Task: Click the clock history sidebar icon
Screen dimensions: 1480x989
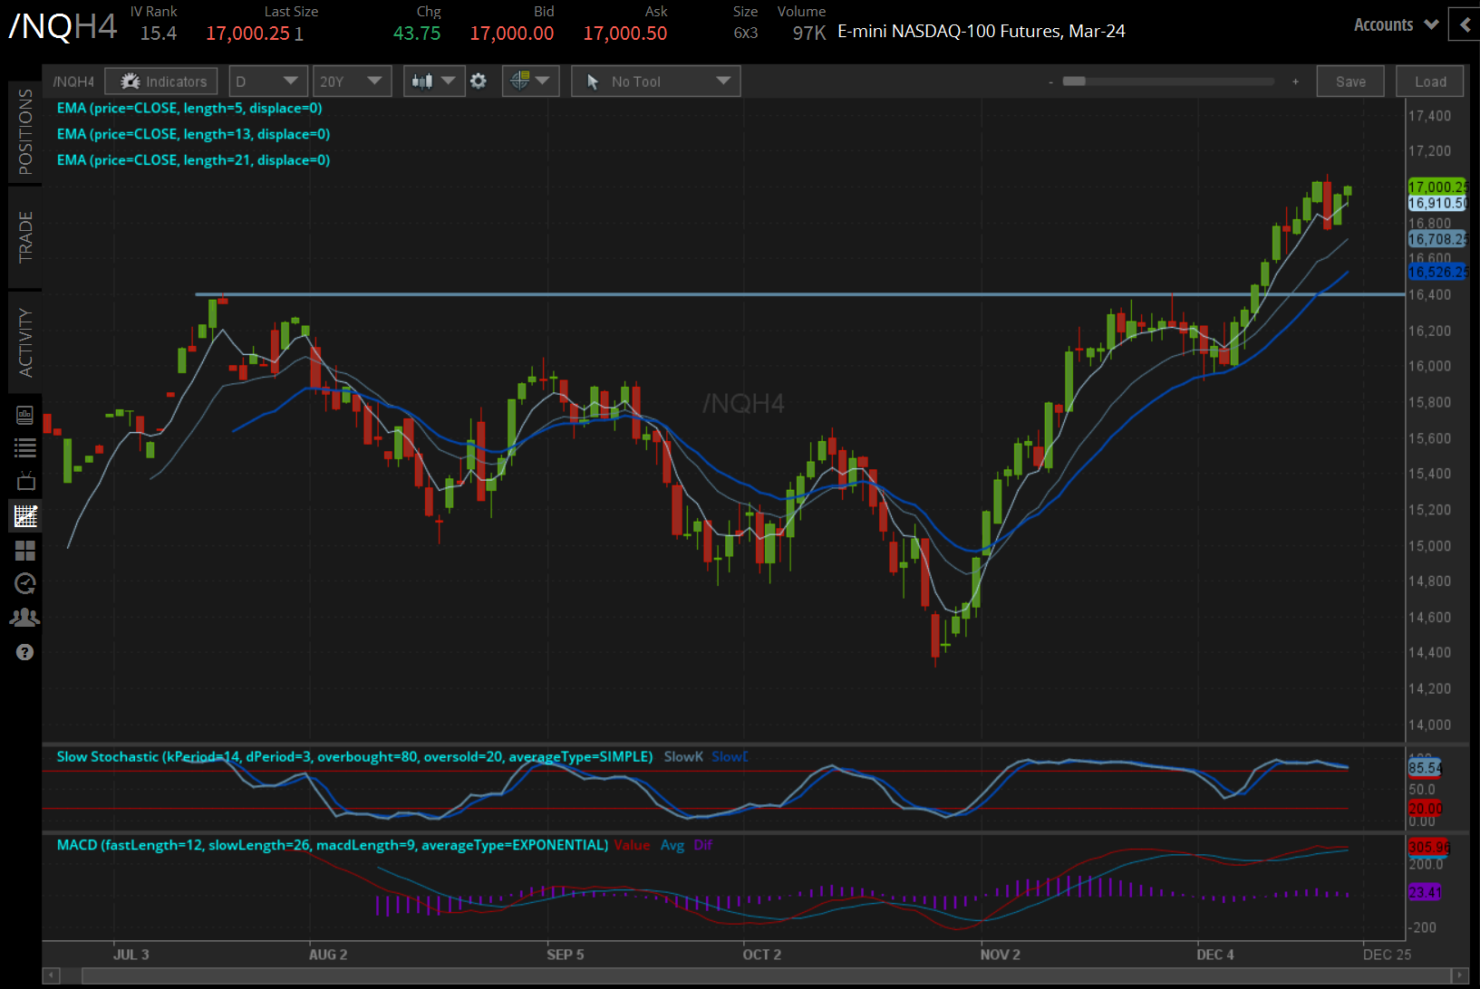Action: point(25,584)
